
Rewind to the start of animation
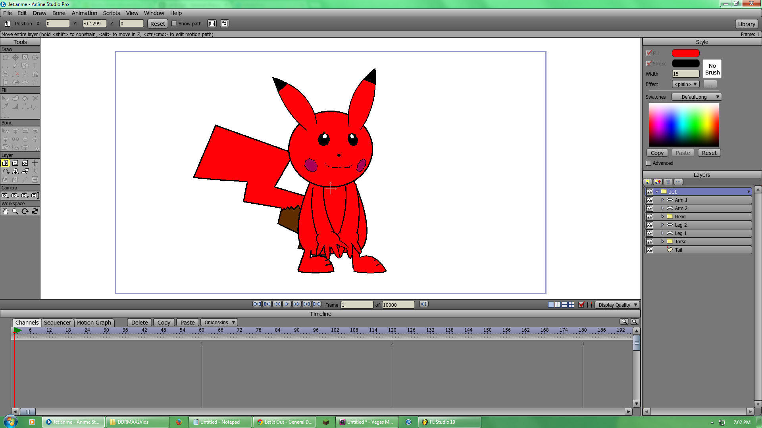click(x=257, y=304)
